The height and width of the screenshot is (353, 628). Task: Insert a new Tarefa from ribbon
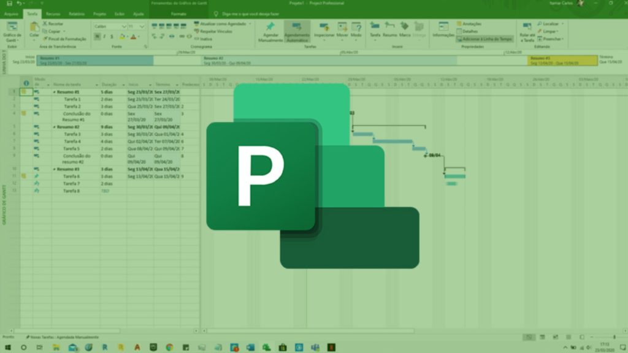375,30
